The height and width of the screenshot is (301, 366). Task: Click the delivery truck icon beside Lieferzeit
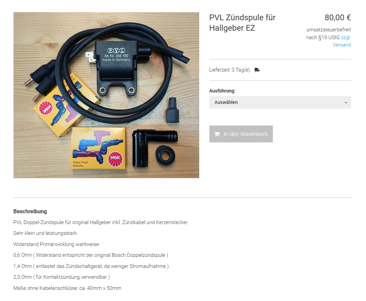[257, 70]
